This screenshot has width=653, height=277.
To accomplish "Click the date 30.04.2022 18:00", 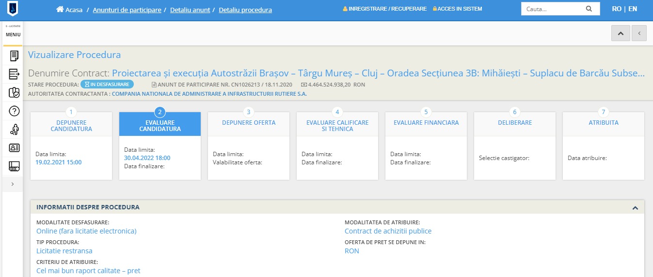I will point(147,158).
